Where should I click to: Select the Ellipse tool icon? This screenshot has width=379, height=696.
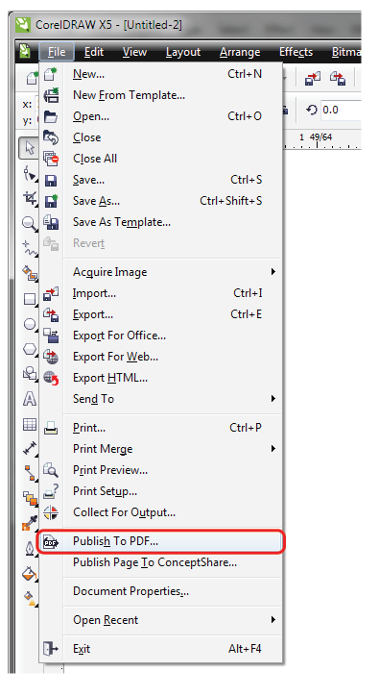pos(30,325)
